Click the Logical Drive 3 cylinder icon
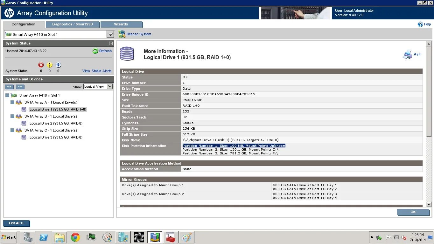Screen dimensions: 434x244 24,137
